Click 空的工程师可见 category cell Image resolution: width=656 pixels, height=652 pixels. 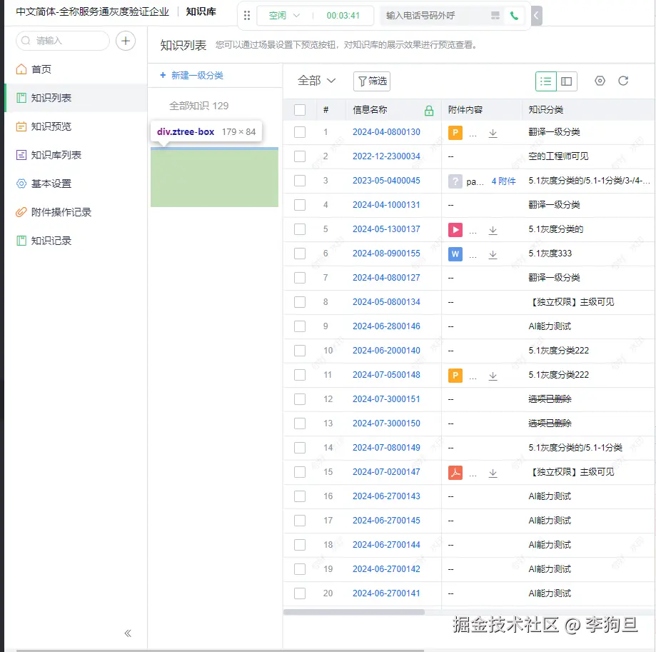coord(558,156)
